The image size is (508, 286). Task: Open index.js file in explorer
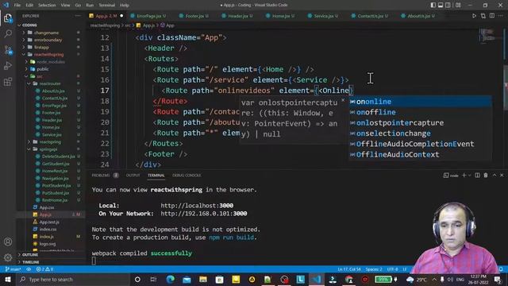47,237
